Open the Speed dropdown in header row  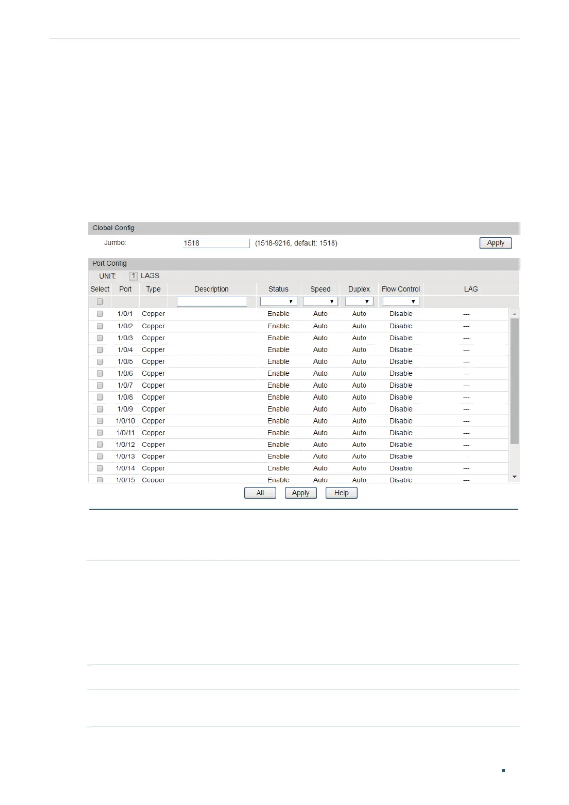click(320, 302)
